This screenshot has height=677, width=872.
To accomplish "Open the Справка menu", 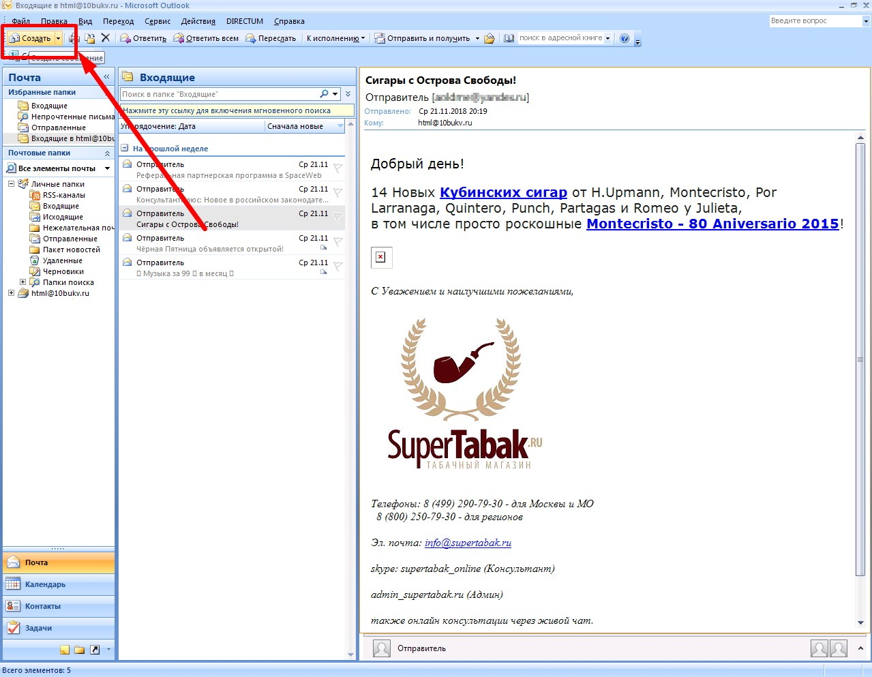I will pos(289,21).
